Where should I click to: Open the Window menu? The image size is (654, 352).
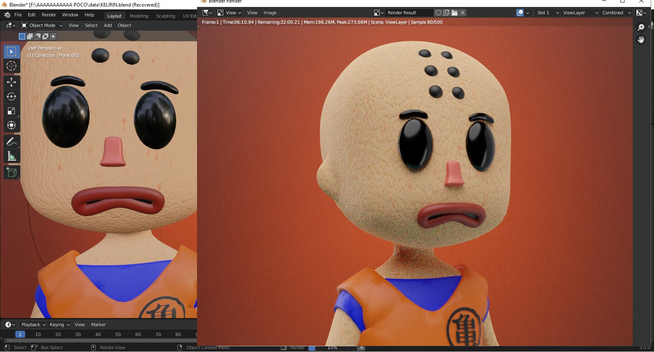[x=70, y=15]
